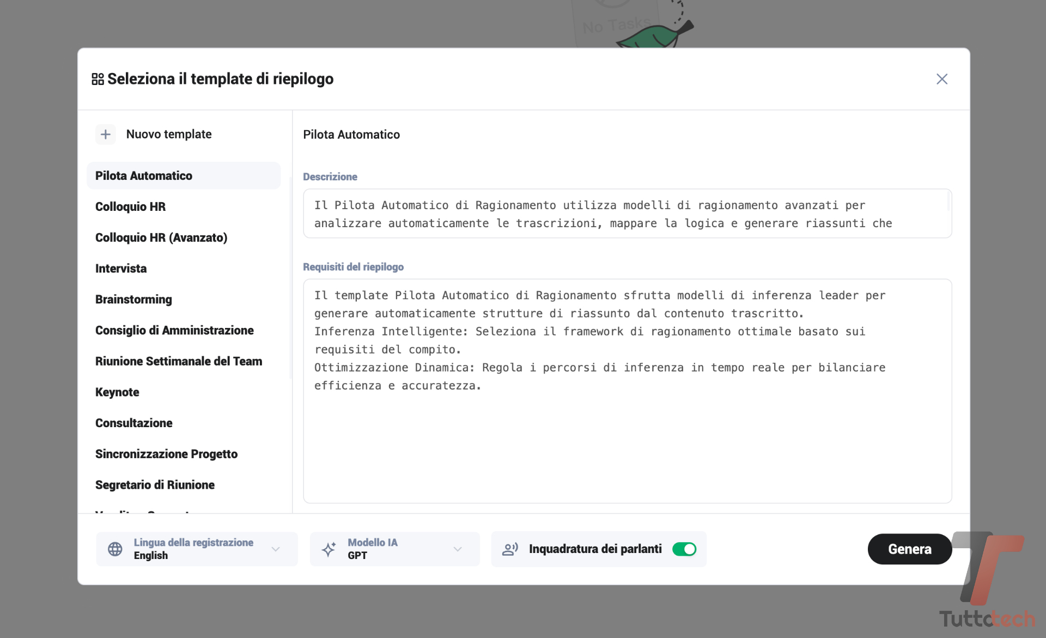1046x638 pixels.
Task: Select Colloquio HR (Avanzato) template
Action: coord(161,238)
